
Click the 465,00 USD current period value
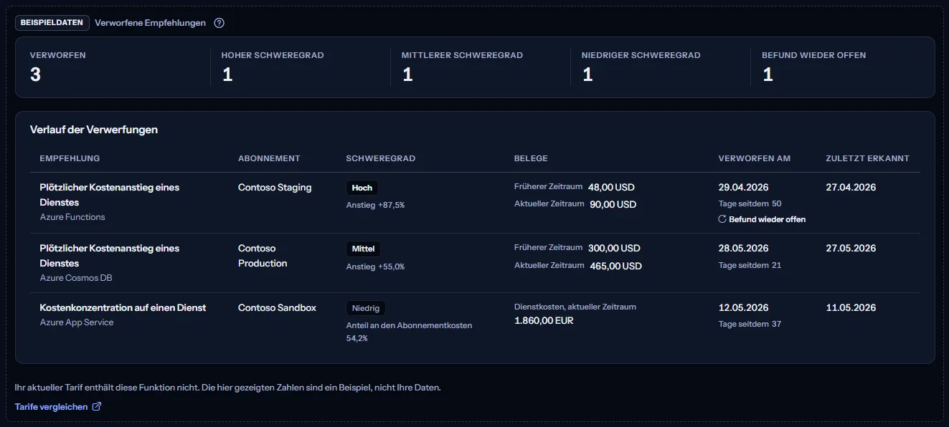click(x=616, y=266)
